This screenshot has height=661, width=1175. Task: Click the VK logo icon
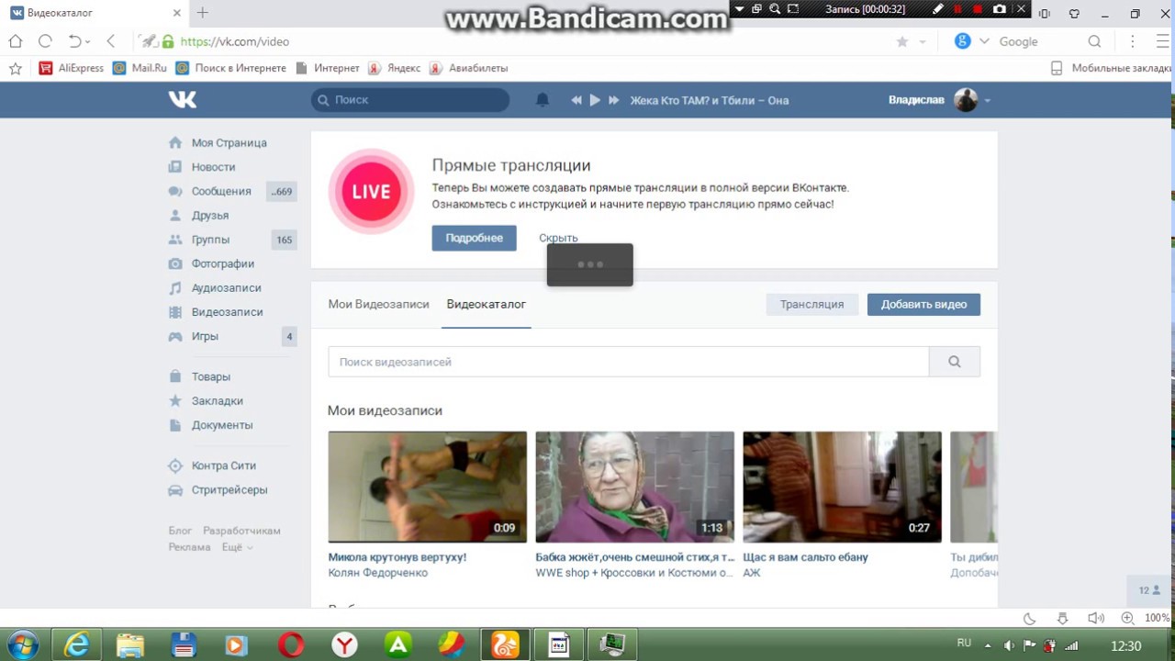(x=182, y=100)
